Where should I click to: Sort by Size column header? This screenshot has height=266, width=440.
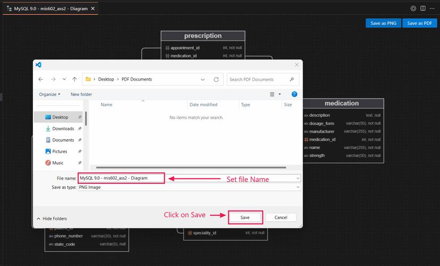288,104
